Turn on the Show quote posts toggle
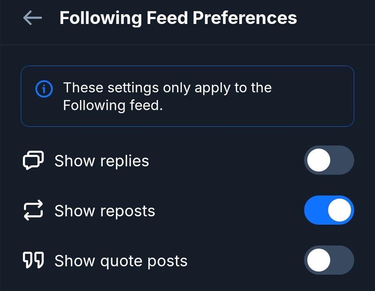375x291 pixels. [329, 260]
